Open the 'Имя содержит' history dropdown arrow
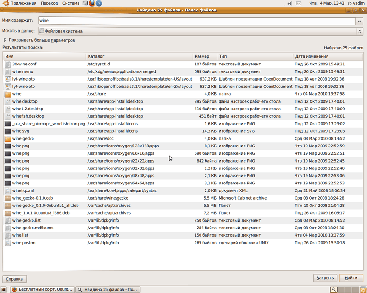Viewport: 367px width, 293px height. coord(359,21)
